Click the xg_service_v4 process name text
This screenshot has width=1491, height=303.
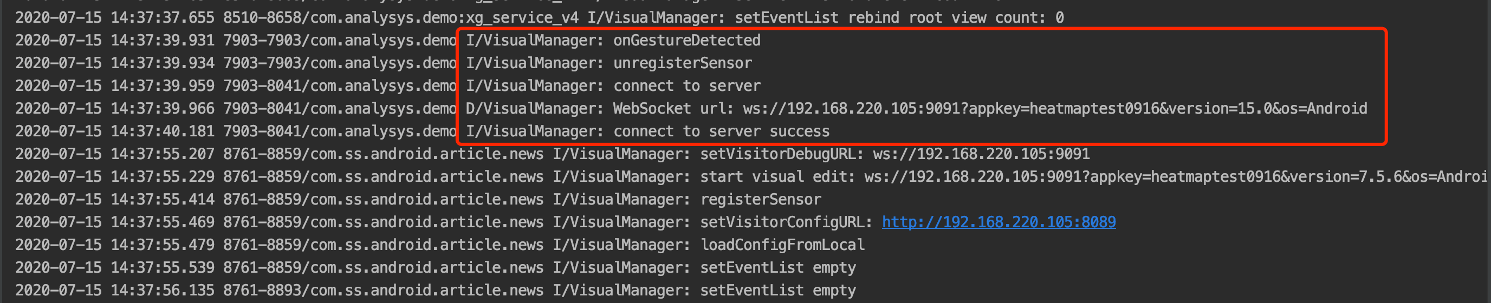click(x=522, y=18)
